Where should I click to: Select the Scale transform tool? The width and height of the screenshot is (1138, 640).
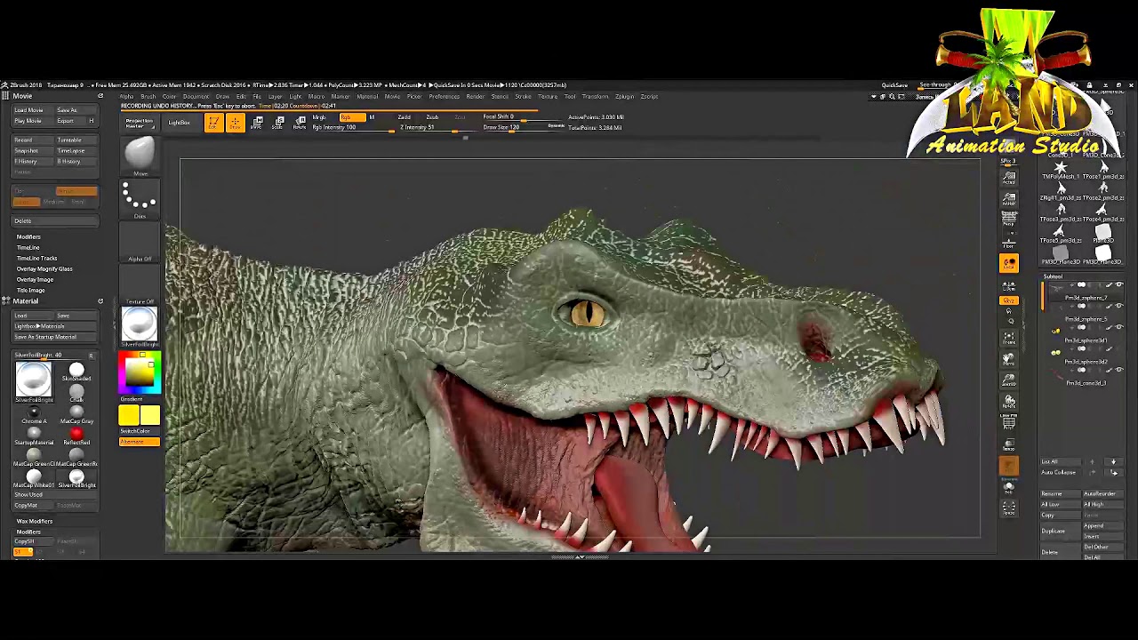(x=278, y=124)
